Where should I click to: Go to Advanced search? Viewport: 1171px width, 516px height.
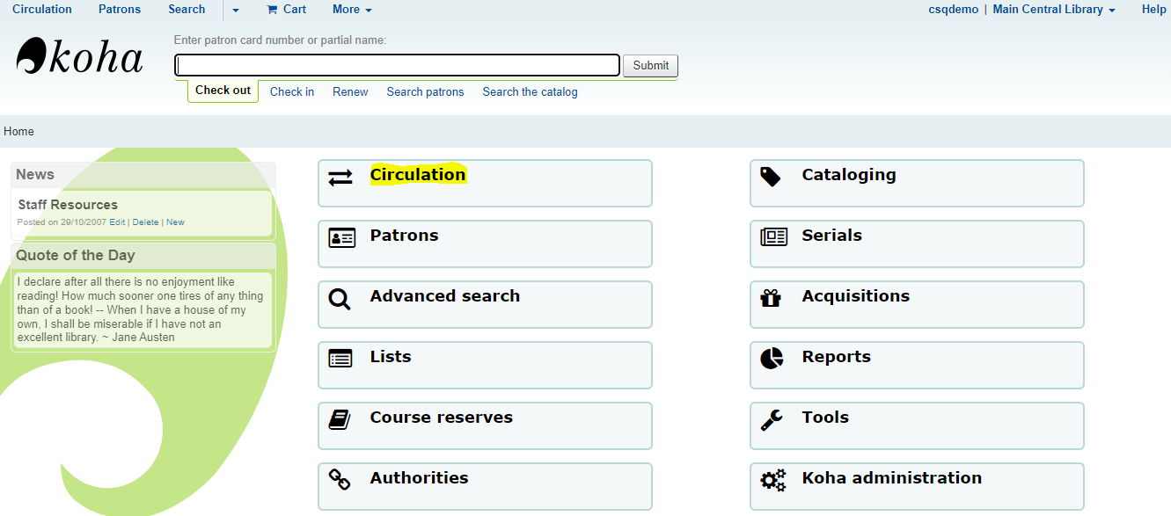click(x=485, y=304)
